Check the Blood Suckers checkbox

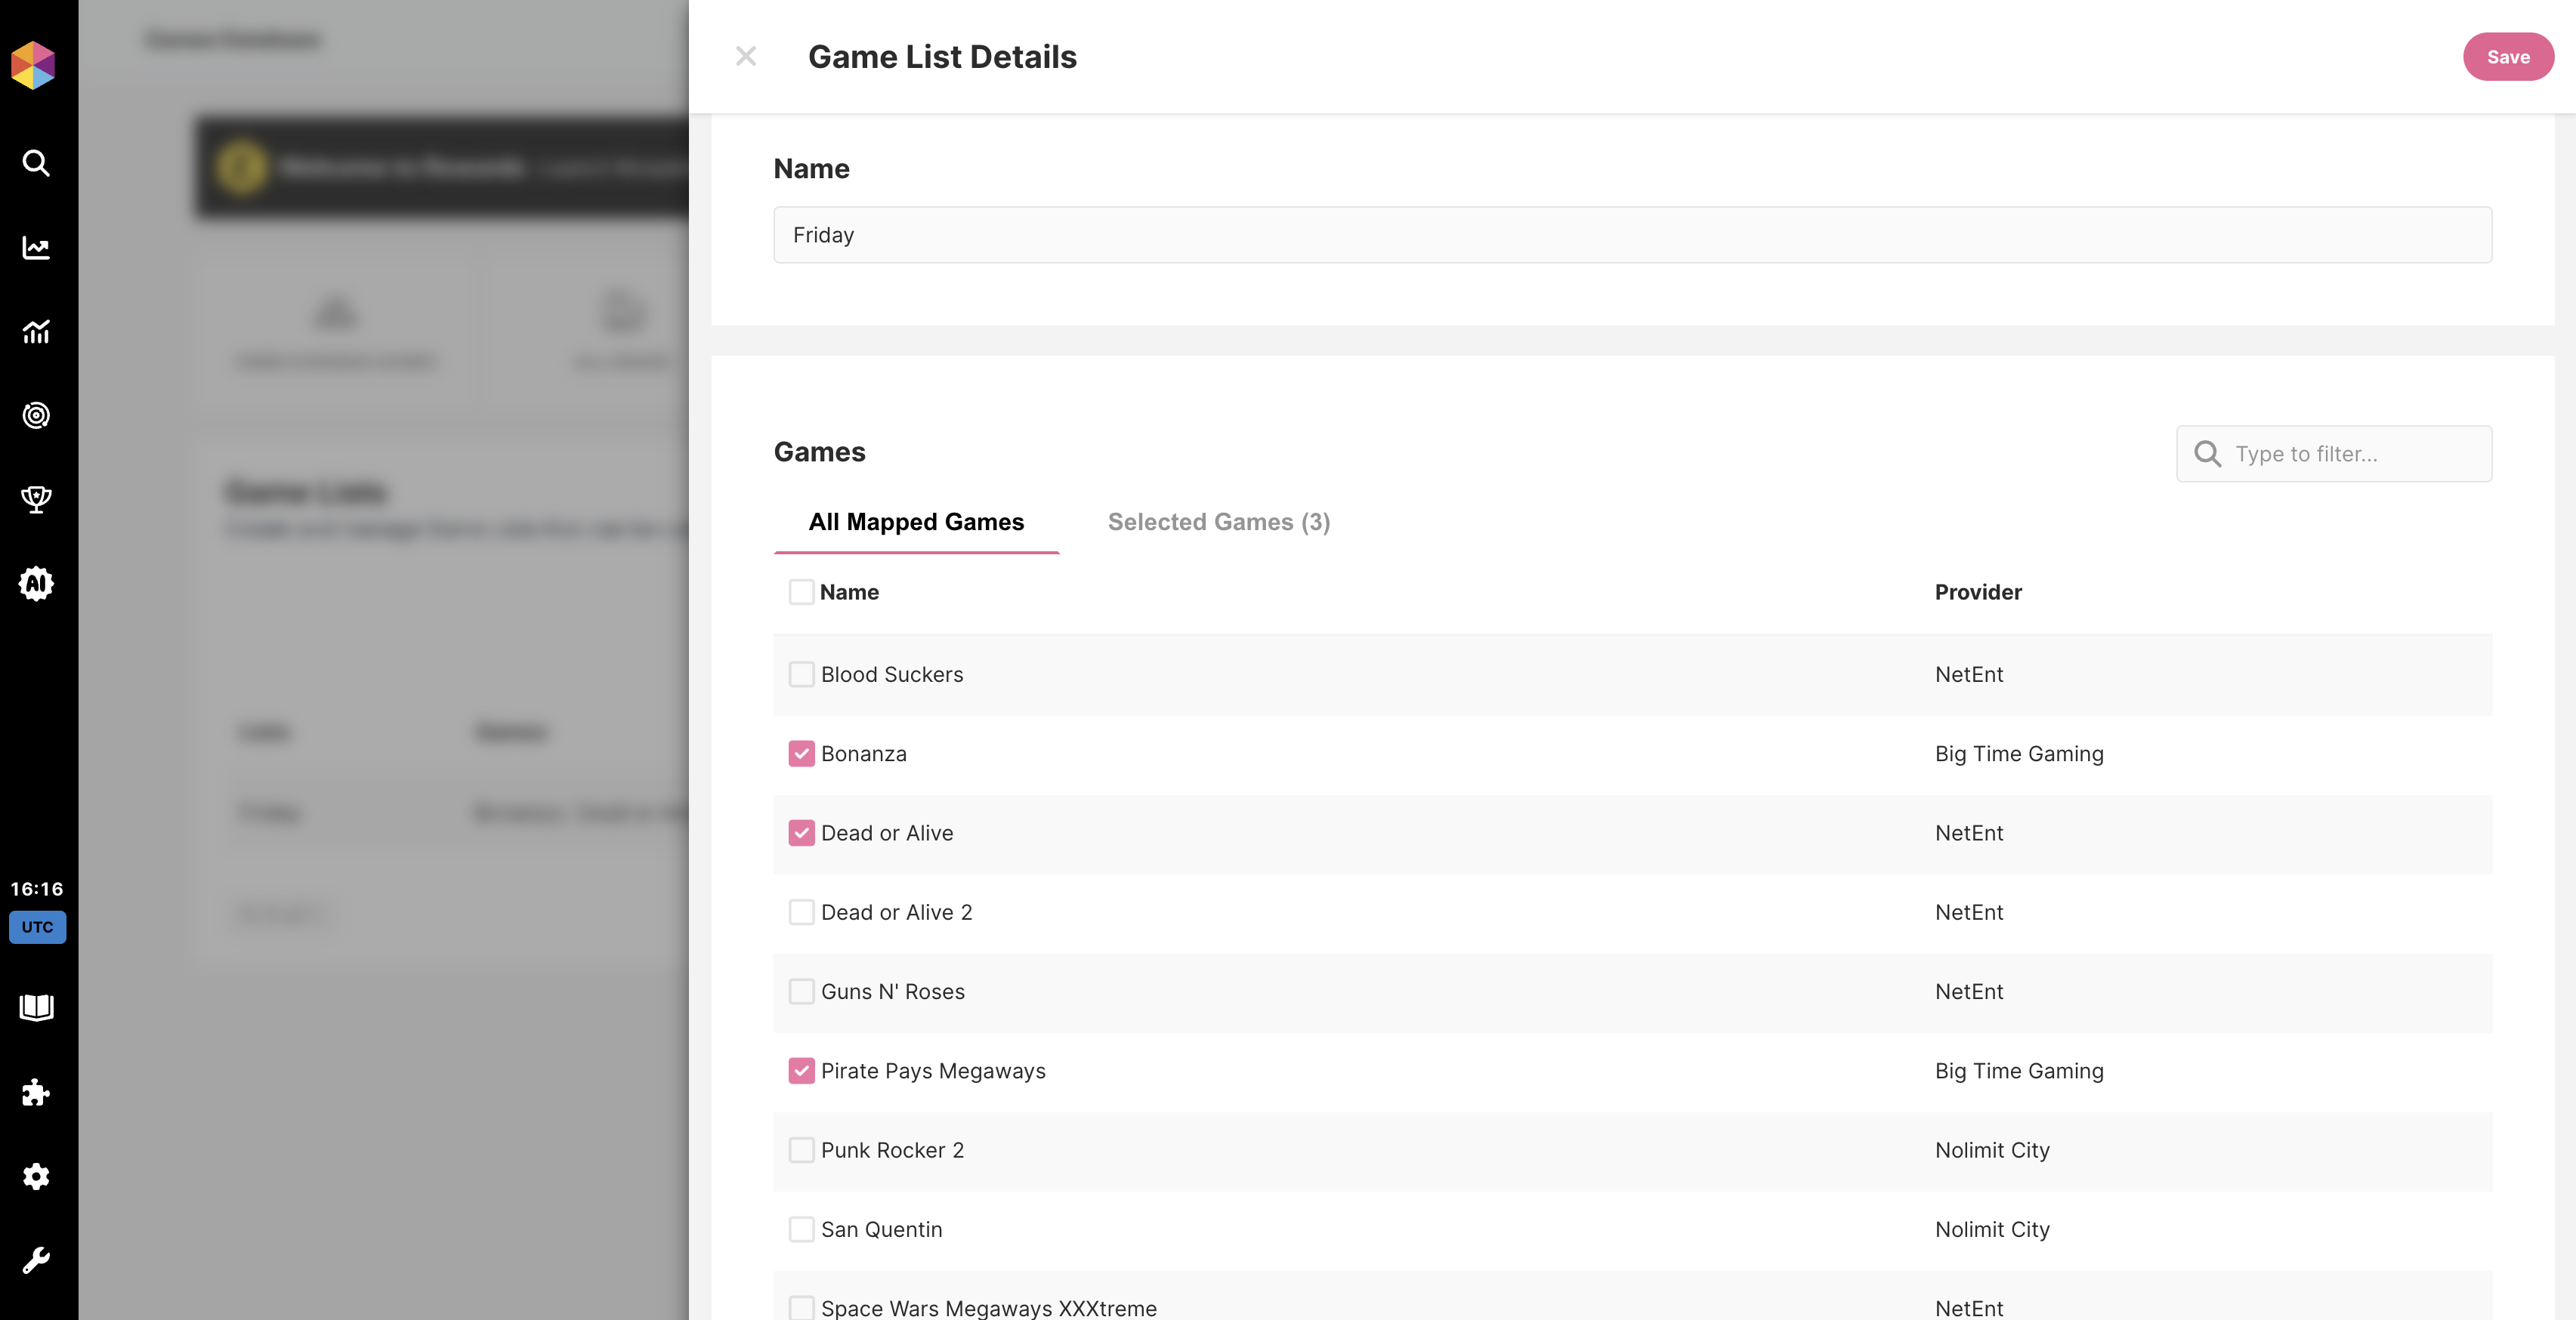point(801,674)
